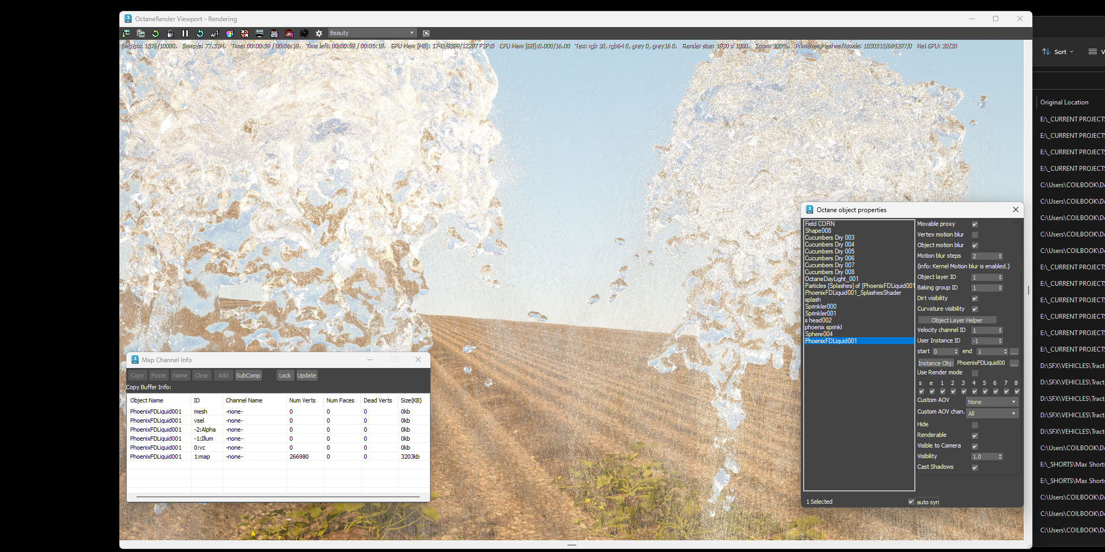Image resolution: width=1105 pixels, height=552 pixels.
Task: Toggle the Object motion blur checkbox
Action: point(975,246)
